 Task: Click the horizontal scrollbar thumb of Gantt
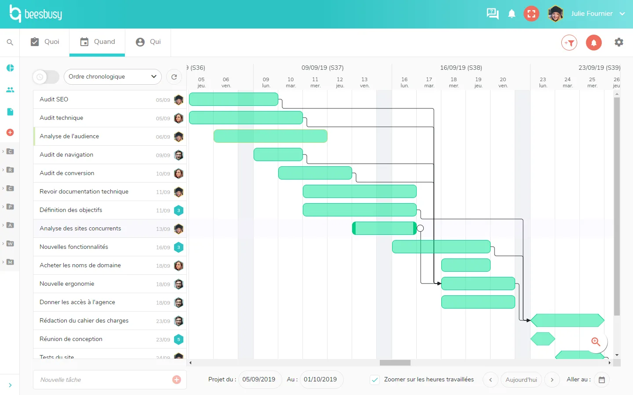[x=395, y=363]
